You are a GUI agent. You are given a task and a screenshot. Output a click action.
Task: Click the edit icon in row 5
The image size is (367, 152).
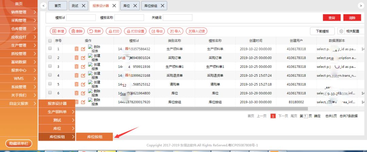click(x=83, y=84)
